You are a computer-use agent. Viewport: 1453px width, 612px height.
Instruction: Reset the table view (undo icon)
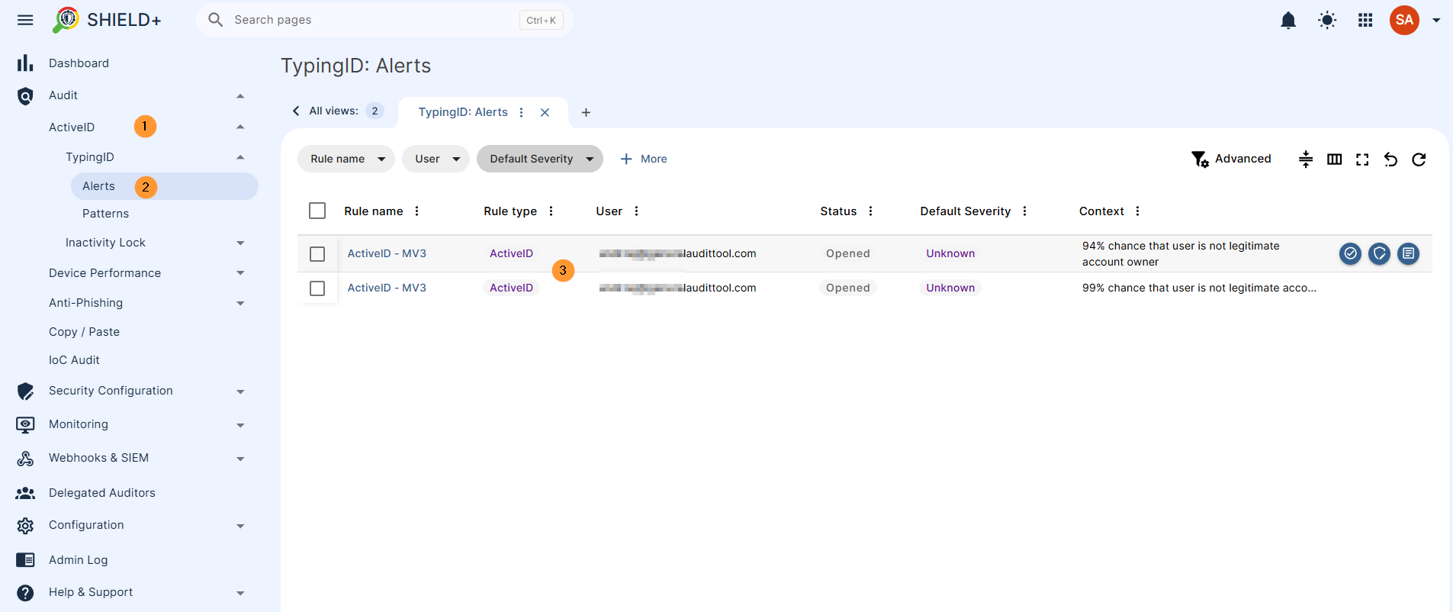click(x=1390, y=159)
